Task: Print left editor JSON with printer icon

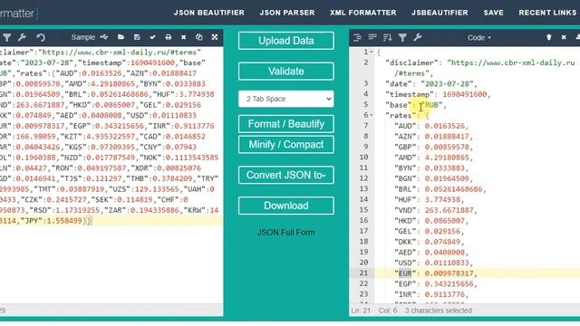Action: point(169,37)
